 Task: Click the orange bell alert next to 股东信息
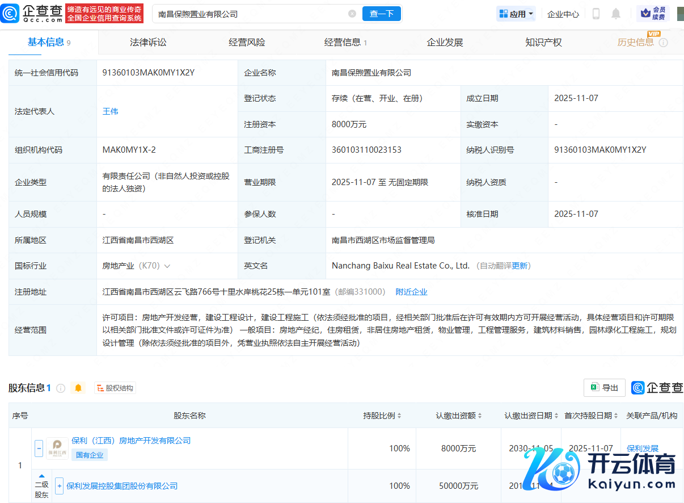[x=78, y=388]
